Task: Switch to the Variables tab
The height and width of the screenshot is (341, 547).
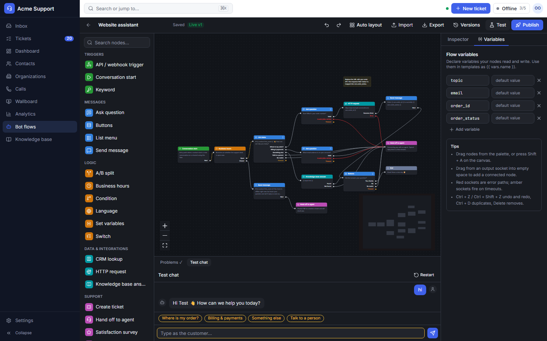Action: [491, 39]
